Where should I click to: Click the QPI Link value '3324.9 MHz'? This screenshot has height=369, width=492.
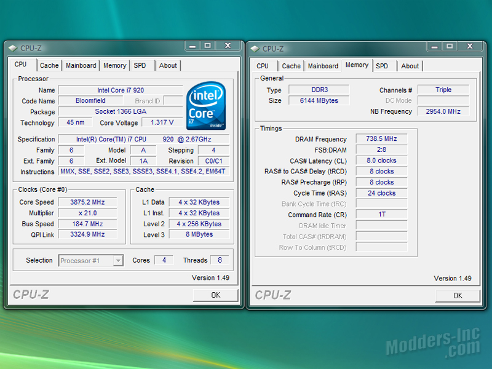[87, 234]
